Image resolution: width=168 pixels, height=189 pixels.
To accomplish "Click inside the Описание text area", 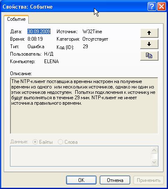I will (84, 106).
